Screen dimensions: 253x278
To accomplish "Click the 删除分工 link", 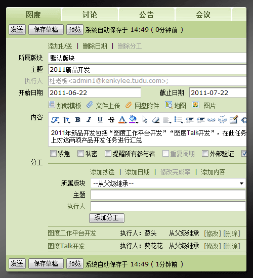I will point(130,47).
